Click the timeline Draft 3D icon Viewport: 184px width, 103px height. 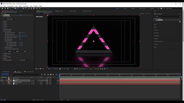tap(45, 74)
